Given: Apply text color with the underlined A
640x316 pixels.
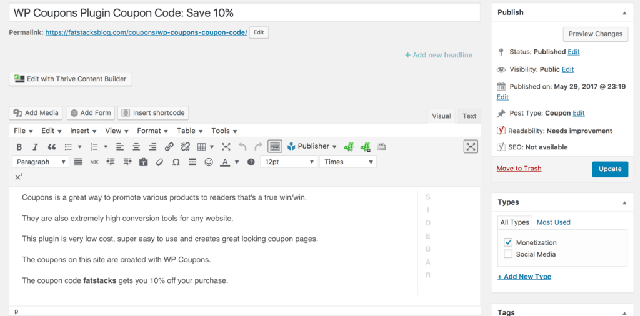Looking at the screenshot, I should click(225, 162).
